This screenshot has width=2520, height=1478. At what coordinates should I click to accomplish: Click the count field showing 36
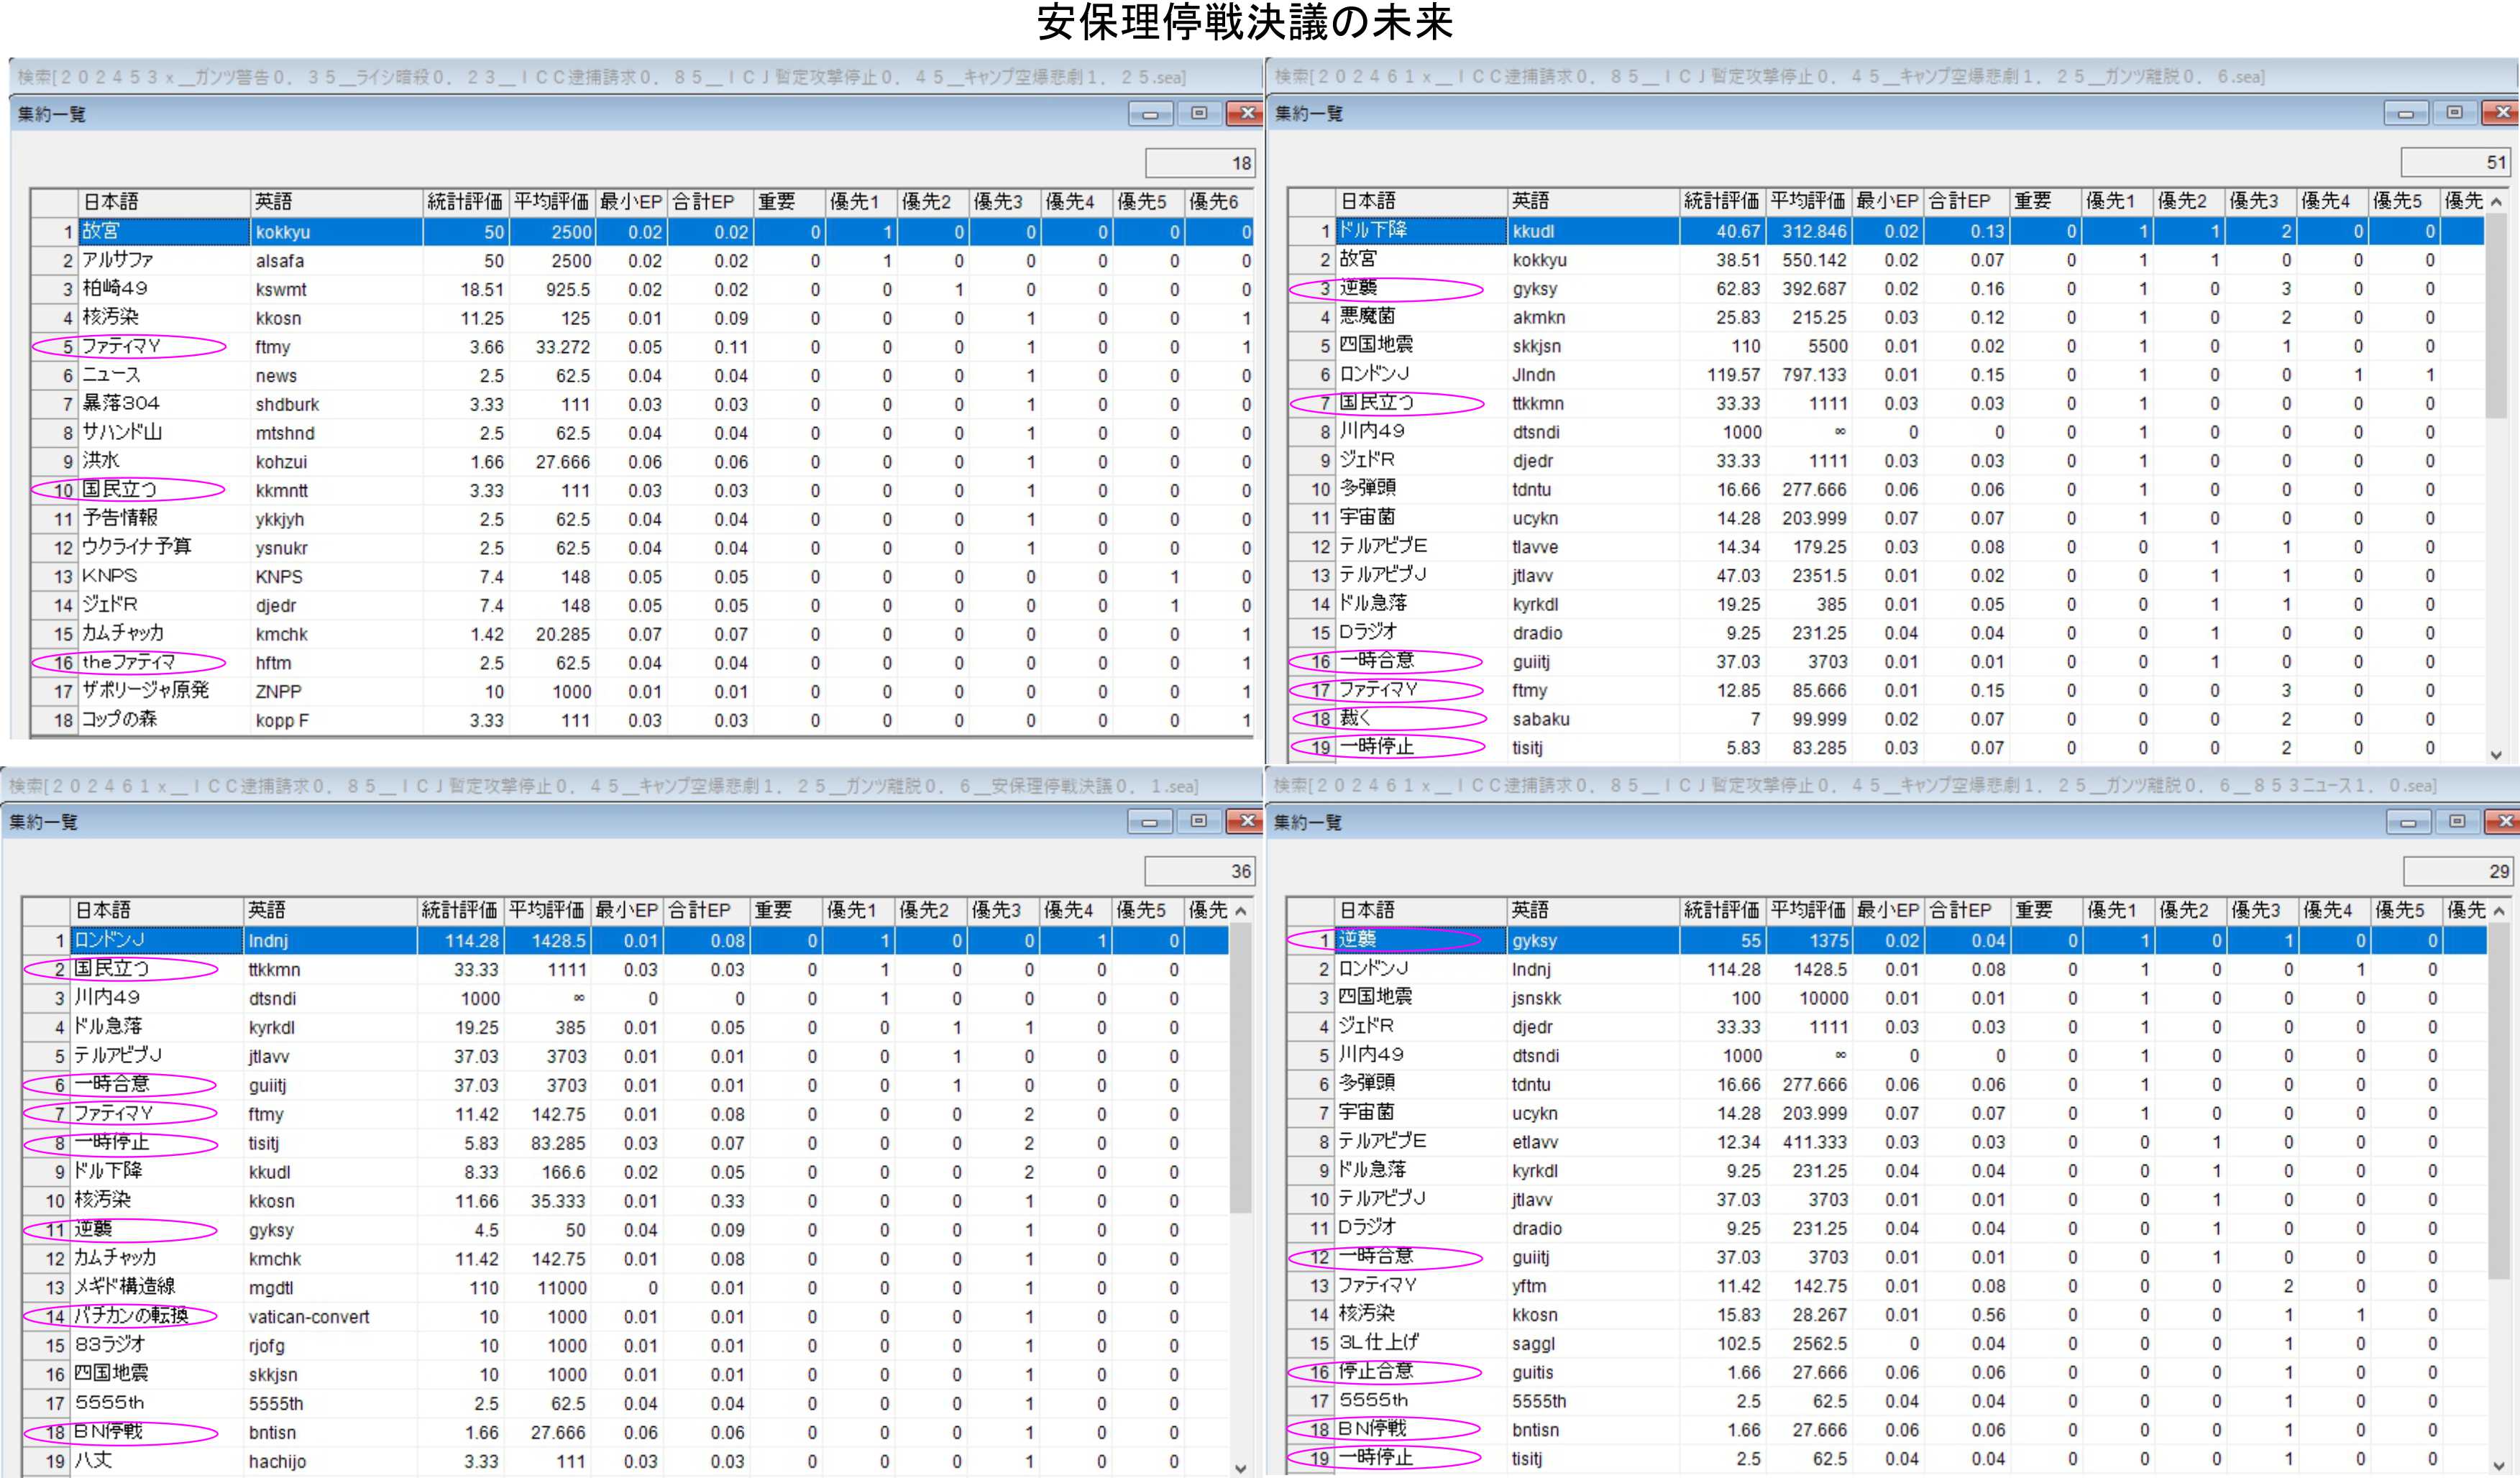(x=1199, y=871)
